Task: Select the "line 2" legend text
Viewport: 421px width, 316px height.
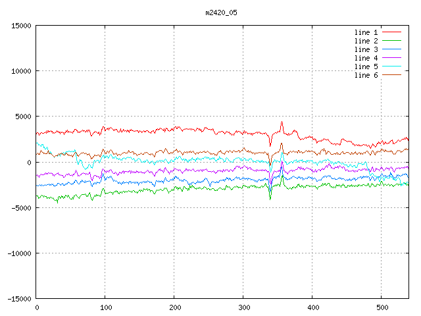Action: click(x=366, y=41)
